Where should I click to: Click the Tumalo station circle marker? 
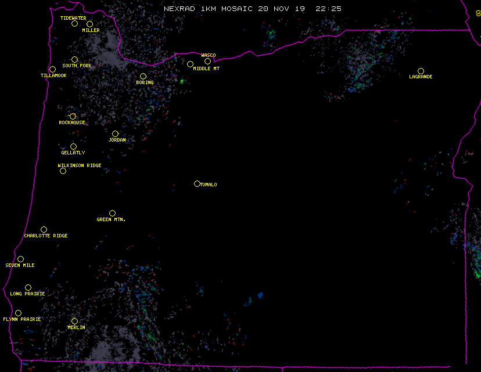[x=197, y=184]
